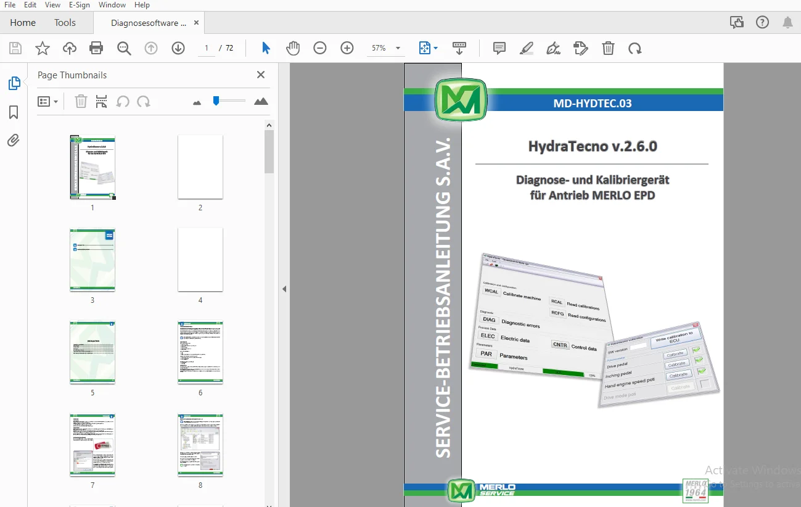Open the find text magnifier tool
The image size is (801, 507).
click(124, 48)
